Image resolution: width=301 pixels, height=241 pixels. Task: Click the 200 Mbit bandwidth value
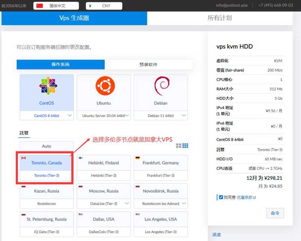coord(275,70)
